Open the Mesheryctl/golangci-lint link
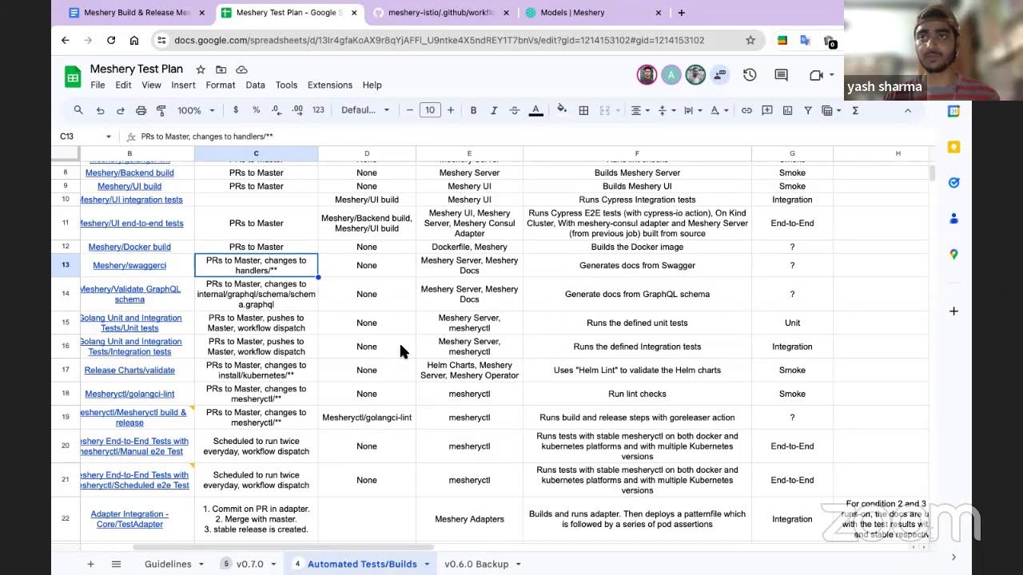 129,394
